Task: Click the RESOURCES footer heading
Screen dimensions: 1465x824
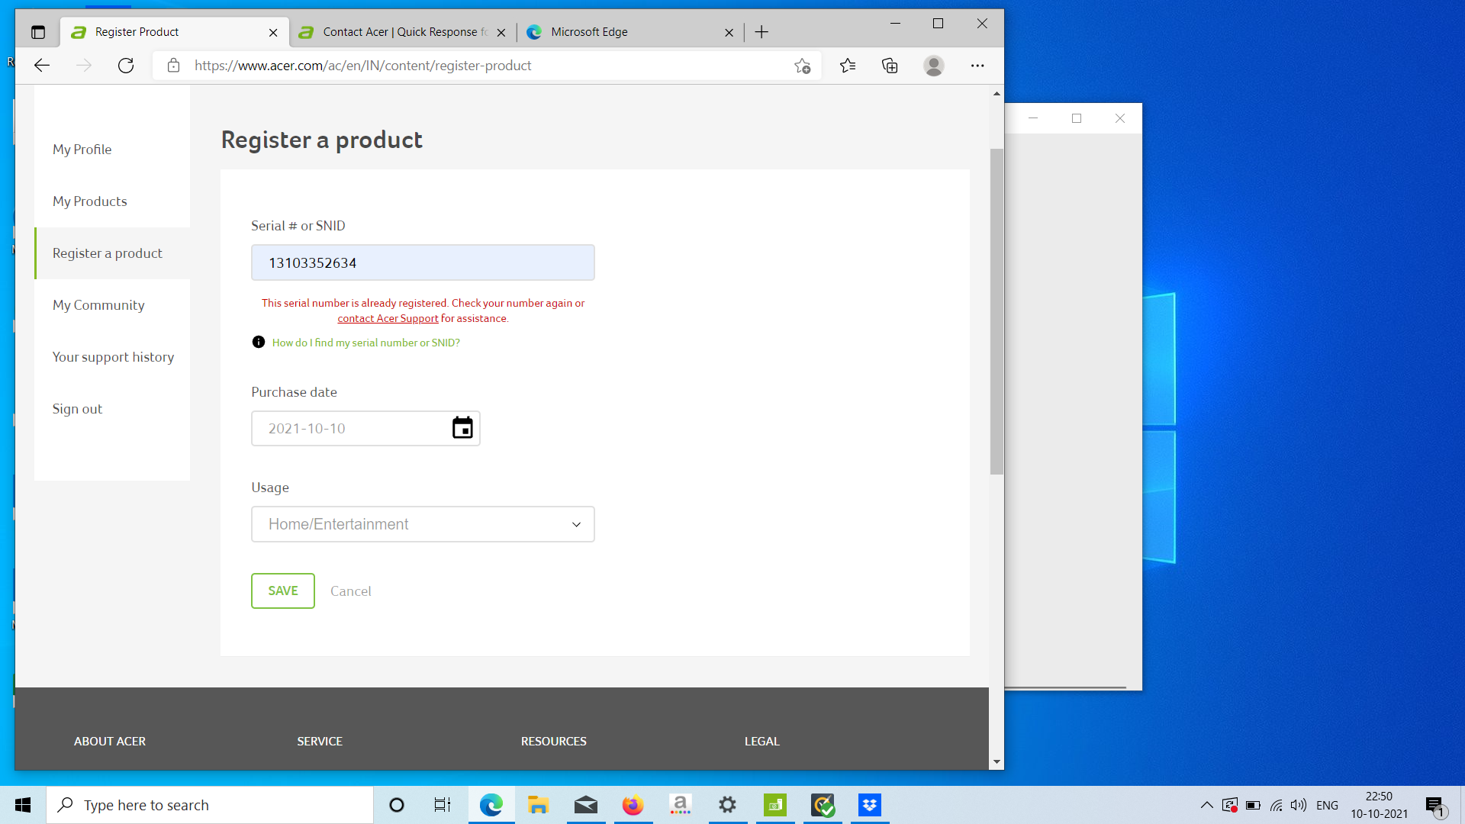Action: [554, 742]
